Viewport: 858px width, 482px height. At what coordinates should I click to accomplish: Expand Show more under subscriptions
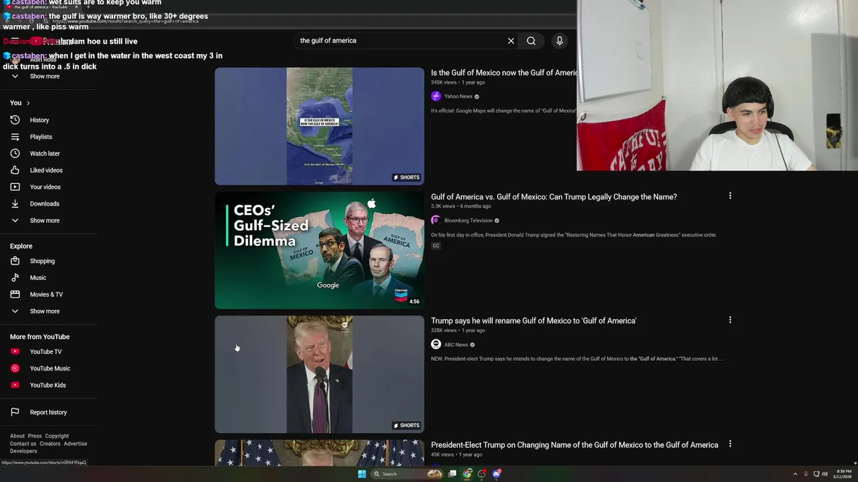(x=44, y=76)
